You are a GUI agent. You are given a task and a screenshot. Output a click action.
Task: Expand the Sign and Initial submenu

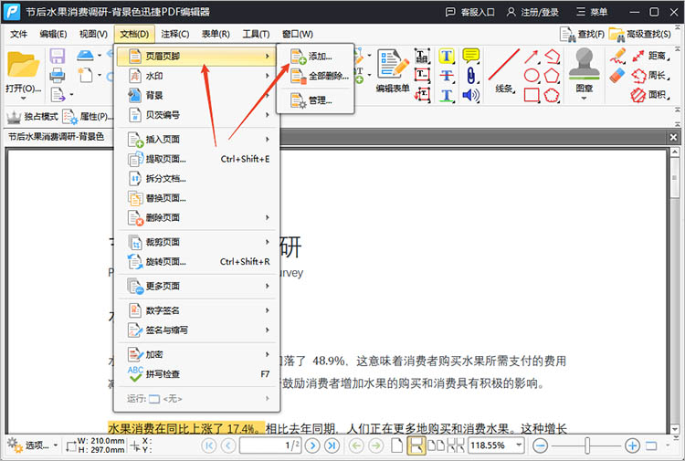pos(197,330)
